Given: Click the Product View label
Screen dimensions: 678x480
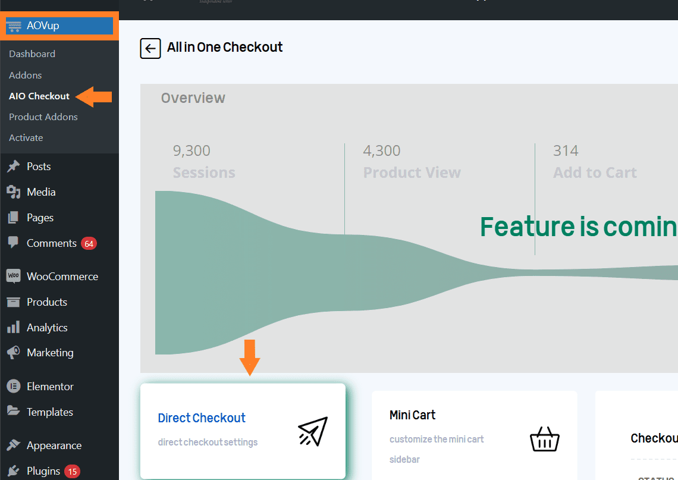Looking at the screenshot, I should [x=412, y=172].
